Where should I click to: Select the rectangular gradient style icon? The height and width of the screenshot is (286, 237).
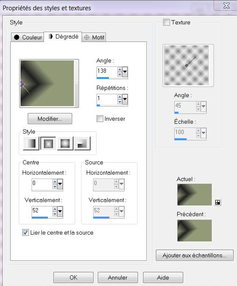point(48,143)
